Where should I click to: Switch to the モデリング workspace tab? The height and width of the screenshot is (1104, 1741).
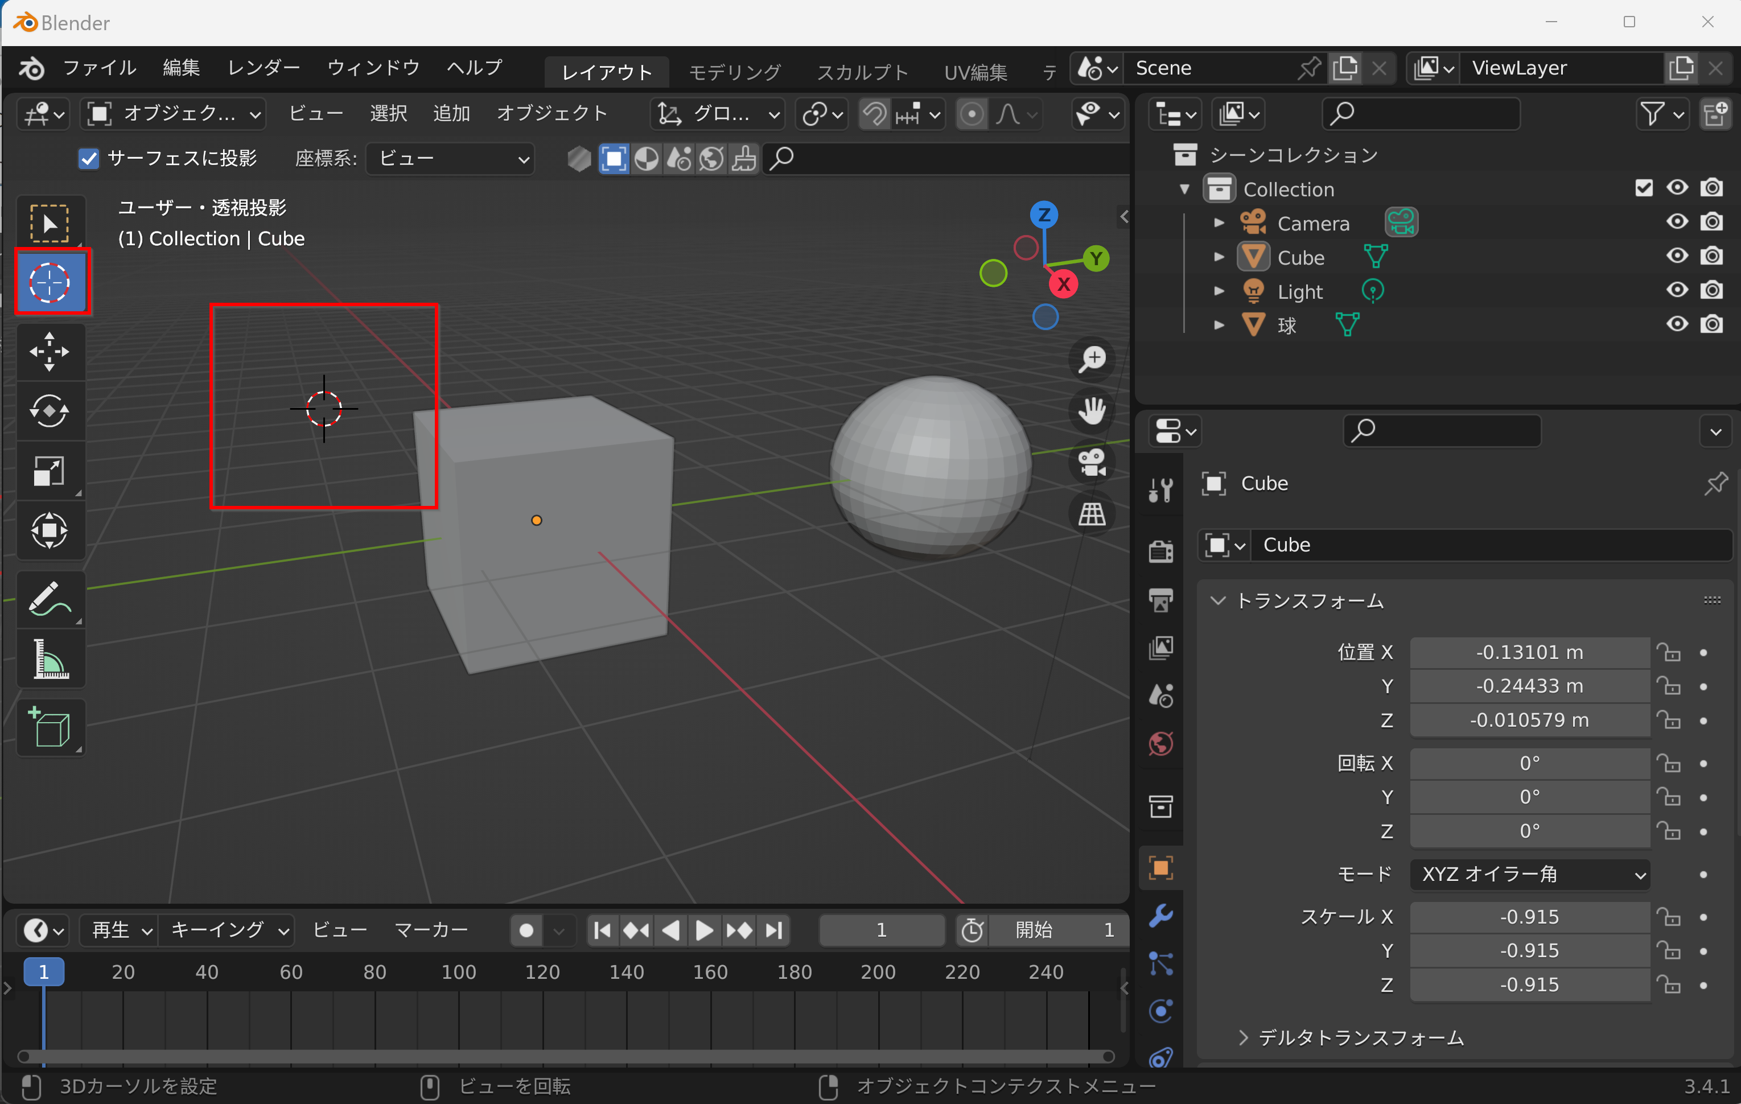tap(734, 72)
